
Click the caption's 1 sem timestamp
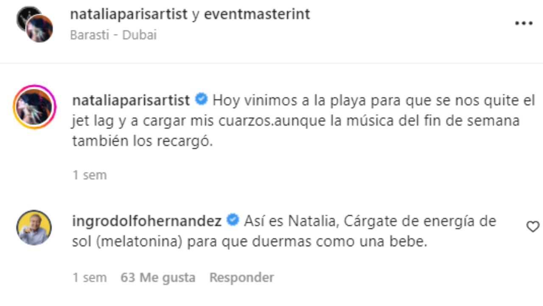[x=90, y=175]
